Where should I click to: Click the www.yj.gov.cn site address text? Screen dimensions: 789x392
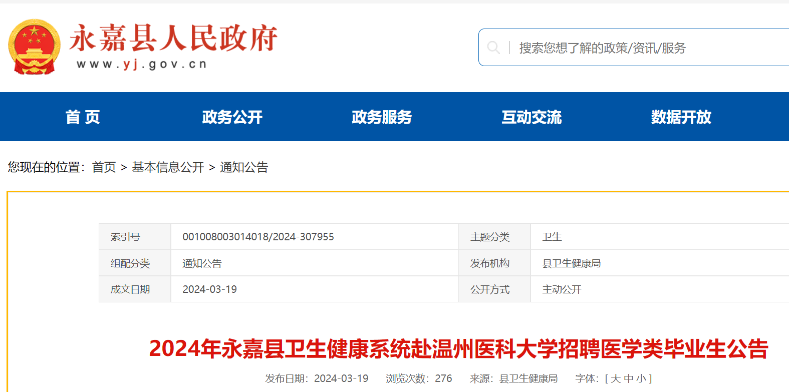pos(142,64)
